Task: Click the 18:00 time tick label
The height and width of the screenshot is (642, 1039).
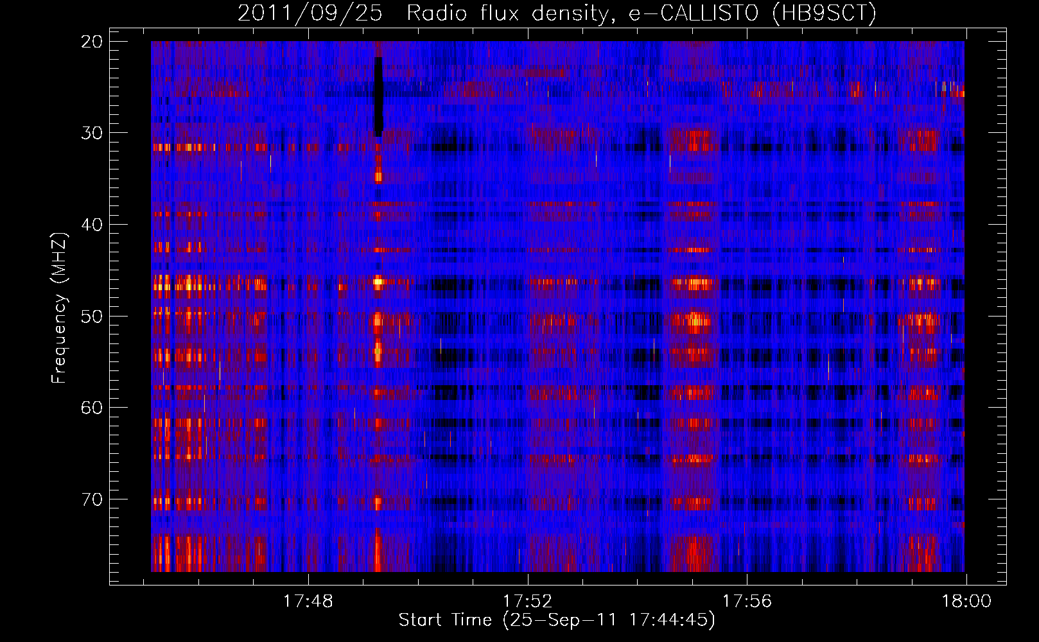Action: coord(966,602)
